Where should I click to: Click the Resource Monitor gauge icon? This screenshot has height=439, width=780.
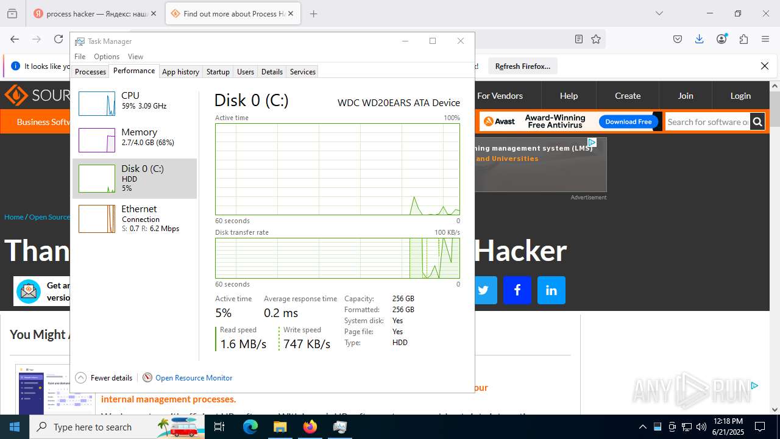click(147, 378)
